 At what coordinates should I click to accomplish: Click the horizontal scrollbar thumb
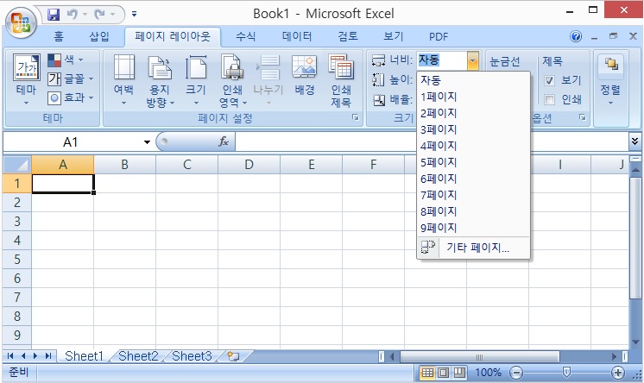coord(480,356)
